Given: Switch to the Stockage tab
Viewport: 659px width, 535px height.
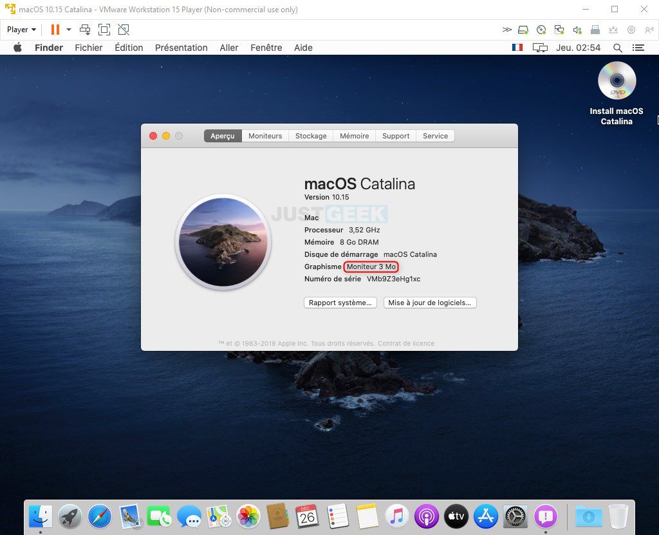Looking at the screenshot, I should [x=311, y=136].
